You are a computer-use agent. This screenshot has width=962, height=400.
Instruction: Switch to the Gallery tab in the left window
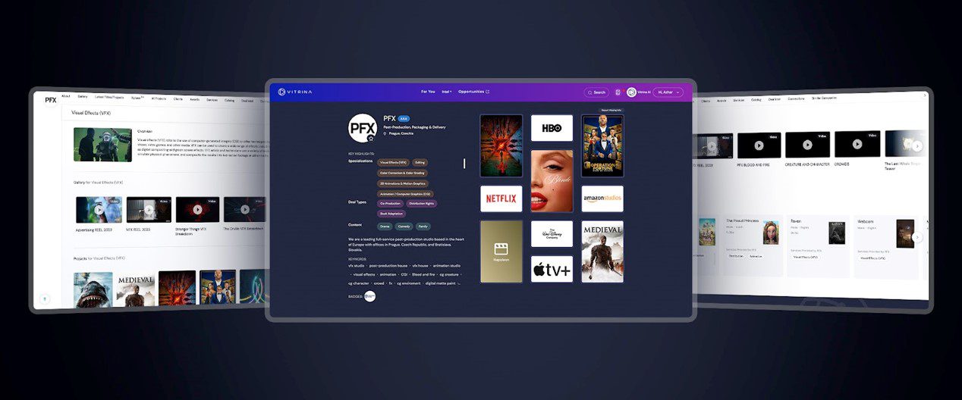click(x=83, y=96)
